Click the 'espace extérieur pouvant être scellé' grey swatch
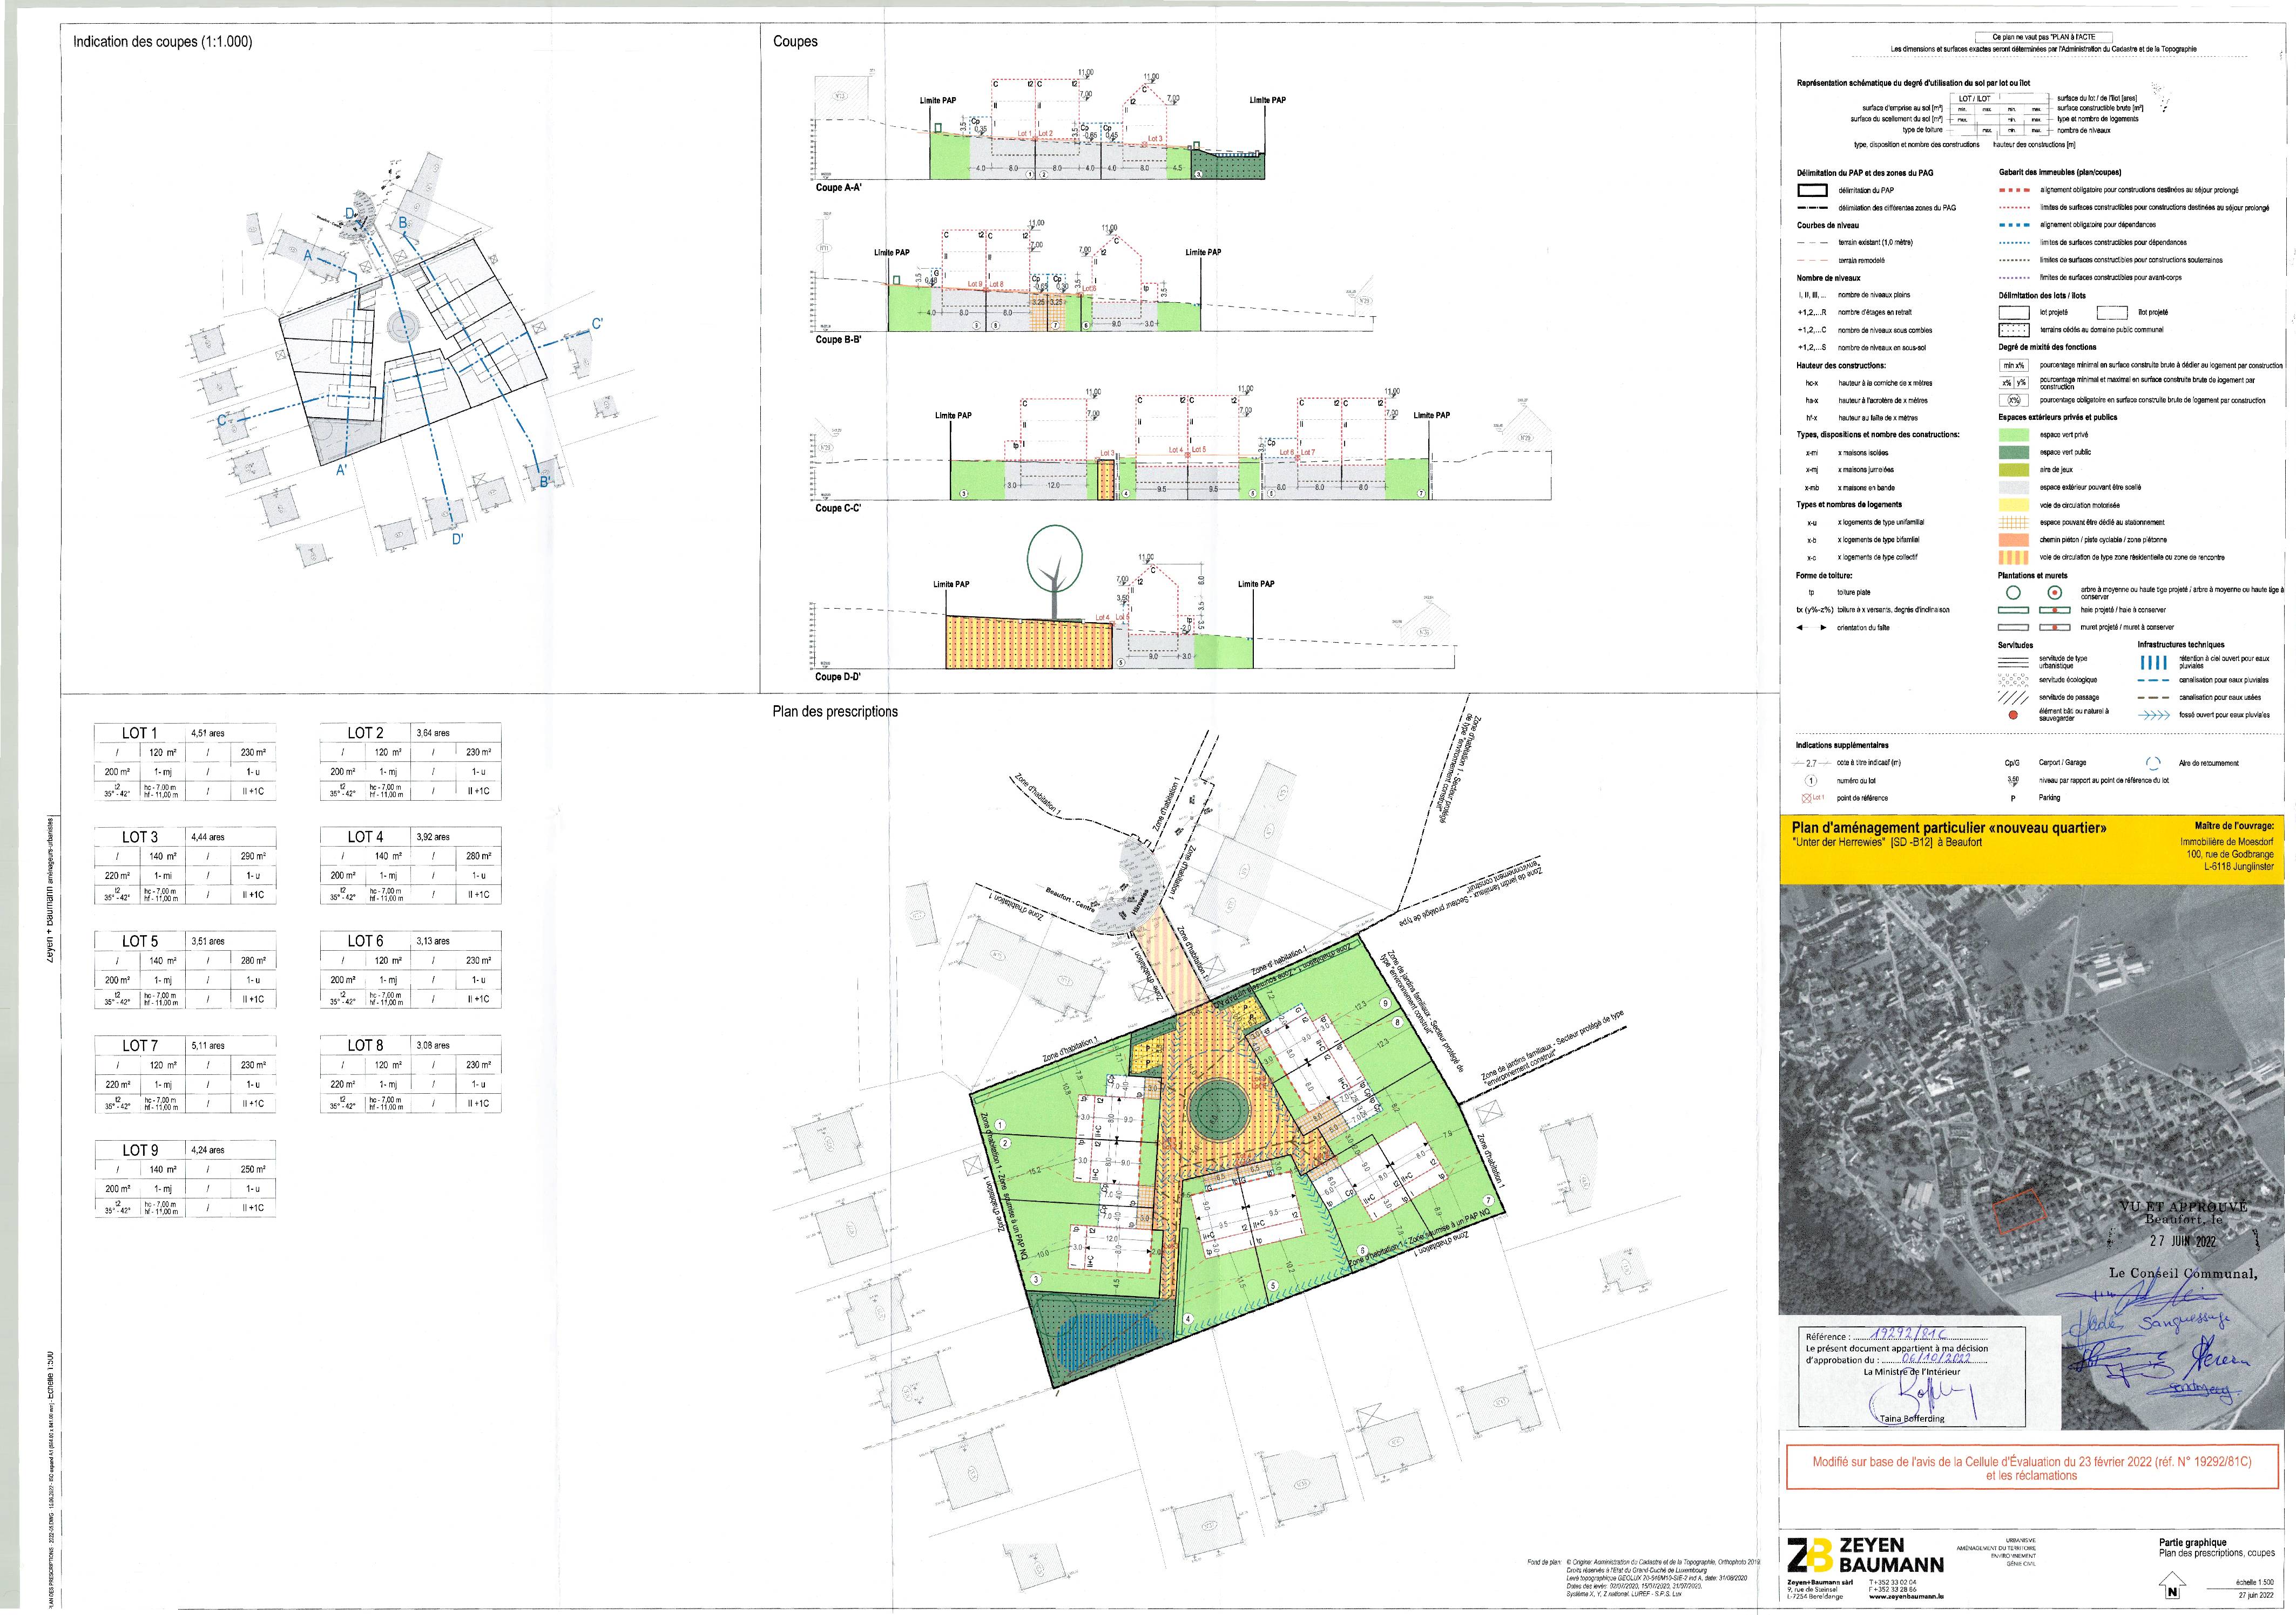 (2013, 488)
